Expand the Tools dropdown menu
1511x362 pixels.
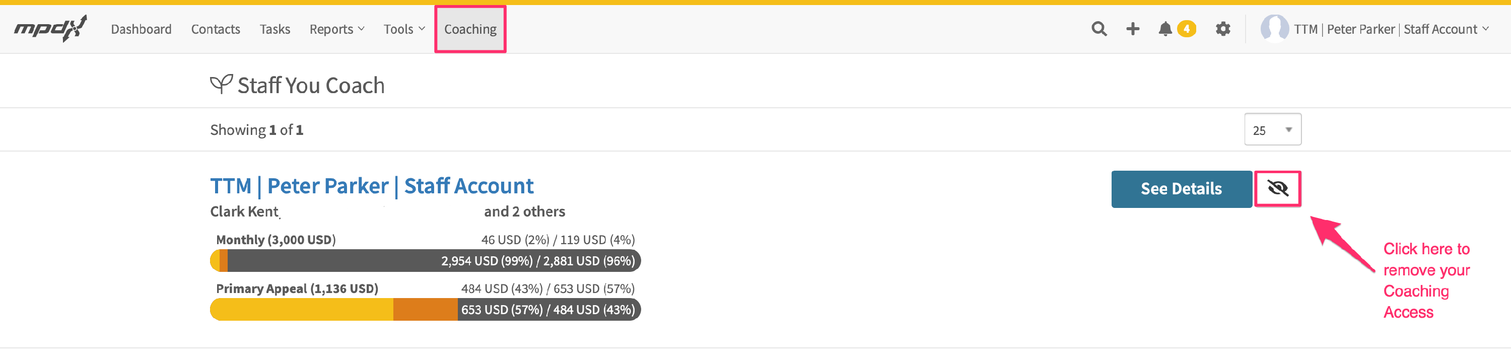404,29
